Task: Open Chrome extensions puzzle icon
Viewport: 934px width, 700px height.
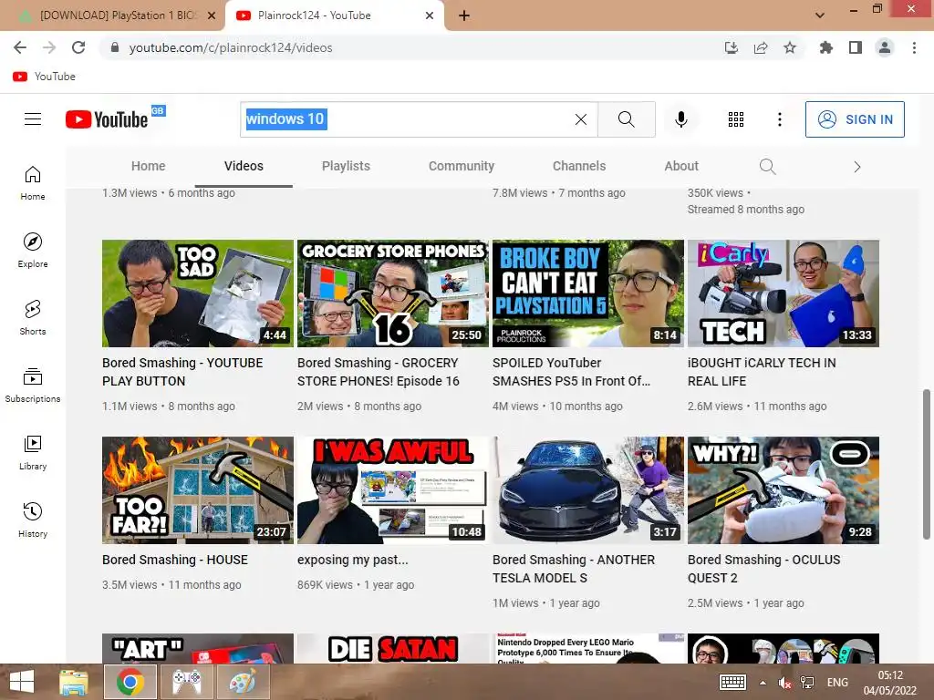Action: pos(825,47)
